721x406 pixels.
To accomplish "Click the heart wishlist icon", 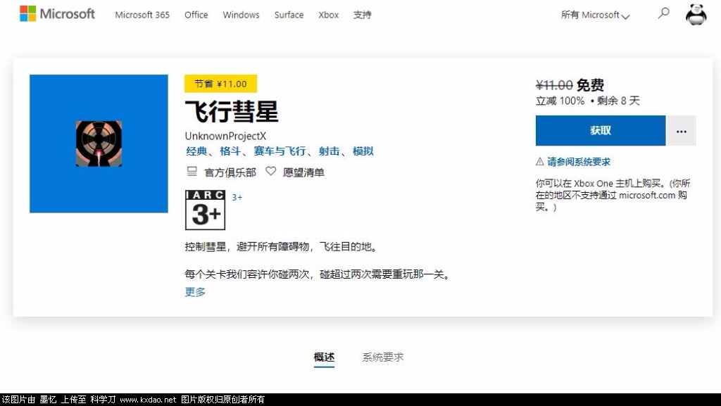I will pos(271,171).
